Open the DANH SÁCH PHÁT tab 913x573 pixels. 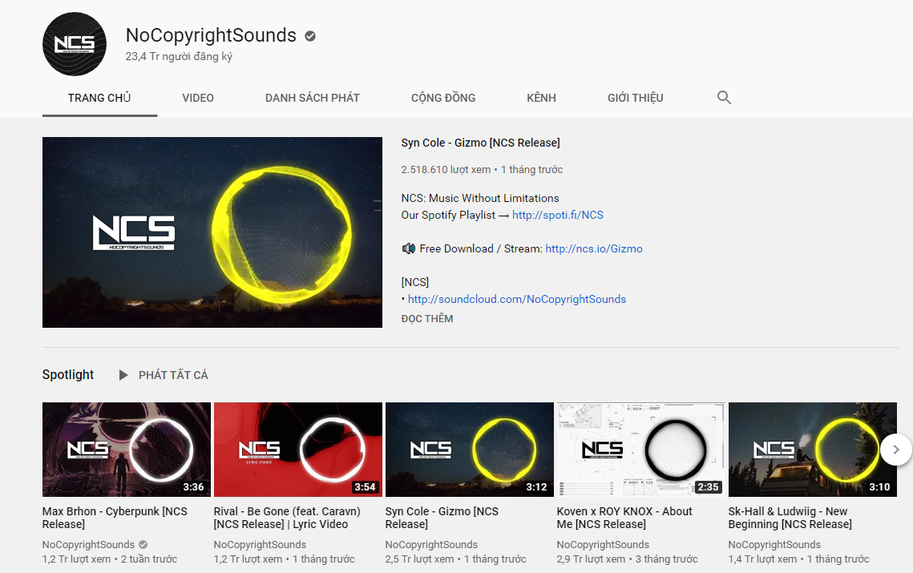click(x=313, y=98)
